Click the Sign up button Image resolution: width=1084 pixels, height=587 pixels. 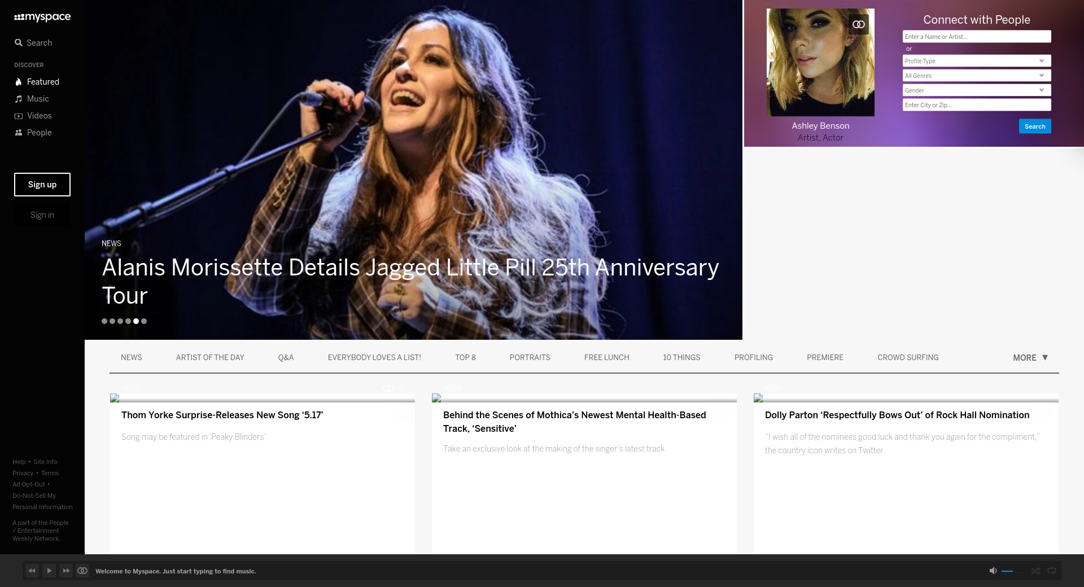42,185
